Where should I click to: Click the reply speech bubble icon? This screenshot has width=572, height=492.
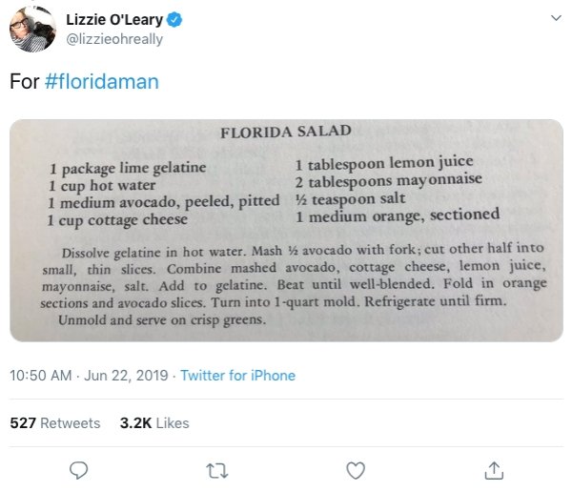78,470
